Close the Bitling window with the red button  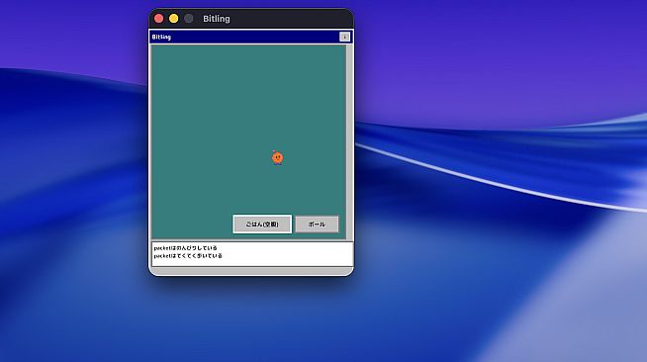click(159, 19)
